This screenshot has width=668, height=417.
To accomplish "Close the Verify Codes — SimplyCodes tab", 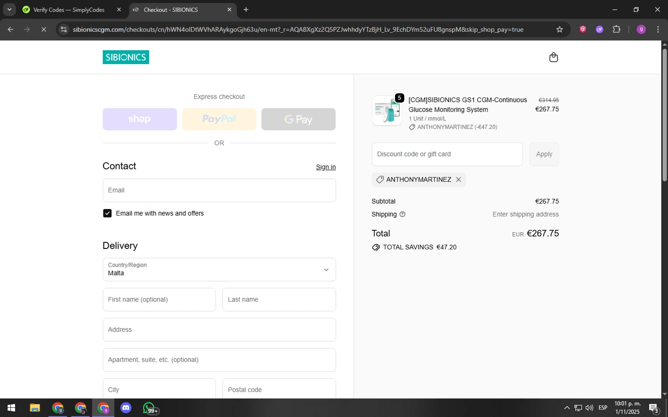I will coord(119,9).
